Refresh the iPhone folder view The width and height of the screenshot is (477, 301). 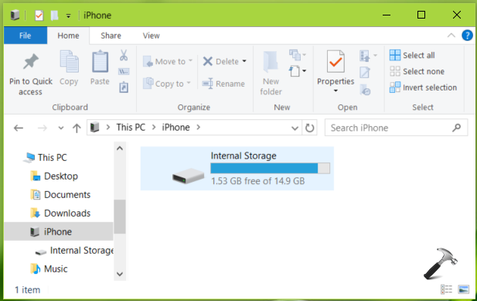tap(309, 128)
